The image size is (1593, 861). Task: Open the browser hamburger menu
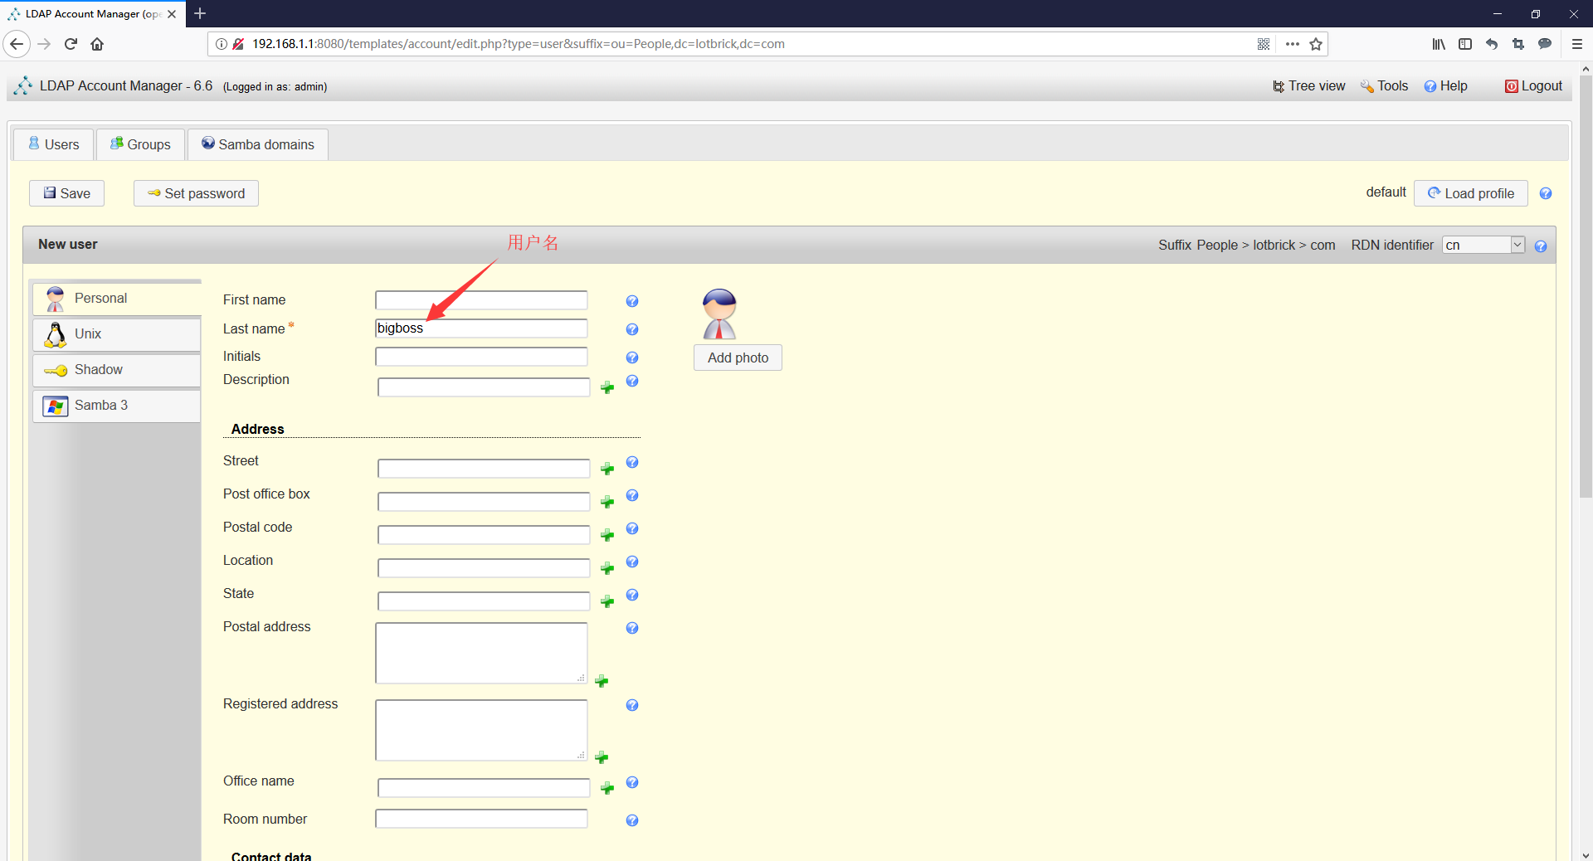1577,44
